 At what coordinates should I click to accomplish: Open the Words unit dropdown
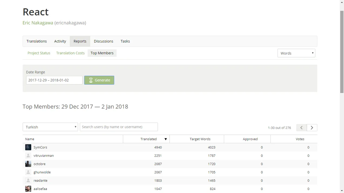pyautogui.click(x=296, y=53)
